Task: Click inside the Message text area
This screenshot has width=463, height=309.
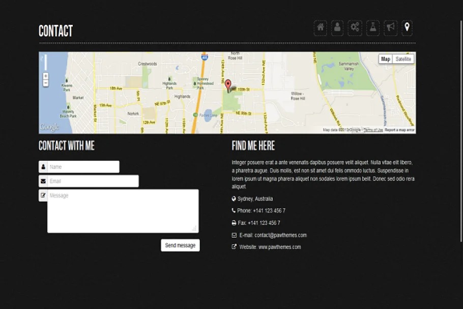Action: tap(123, 211)
